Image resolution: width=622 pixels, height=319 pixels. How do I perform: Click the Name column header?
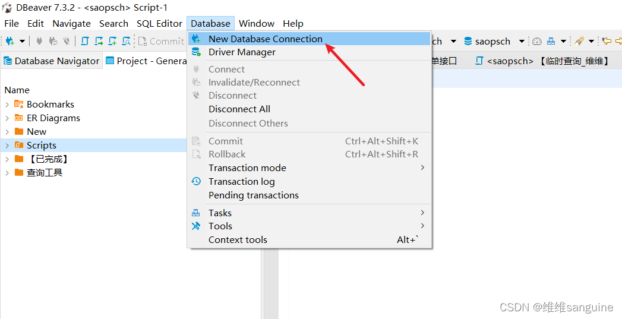click(17, 90)
